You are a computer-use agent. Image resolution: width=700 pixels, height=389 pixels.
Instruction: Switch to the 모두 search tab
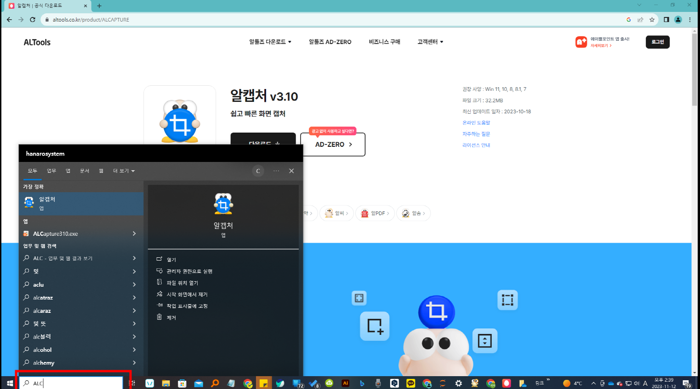click(32, 171)
